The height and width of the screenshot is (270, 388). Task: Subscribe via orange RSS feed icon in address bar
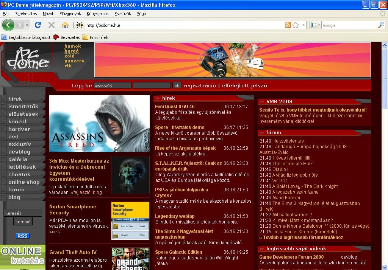(x=288, y=25)
